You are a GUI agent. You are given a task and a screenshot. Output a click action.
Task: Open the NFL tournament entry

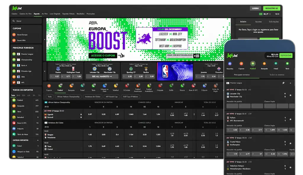pyautogui.click(x=19, y=83)
